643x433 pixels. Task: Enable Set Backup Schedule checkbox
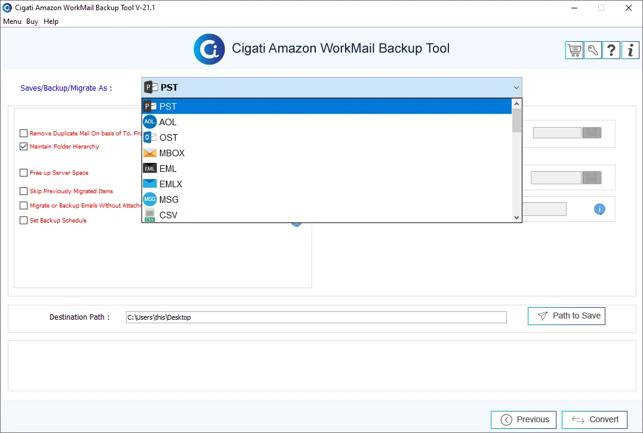(x=23, y=221)
